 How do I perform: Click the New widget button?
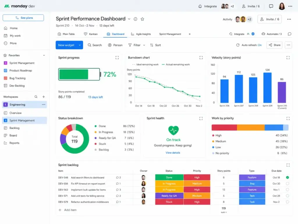coord(66,45)
